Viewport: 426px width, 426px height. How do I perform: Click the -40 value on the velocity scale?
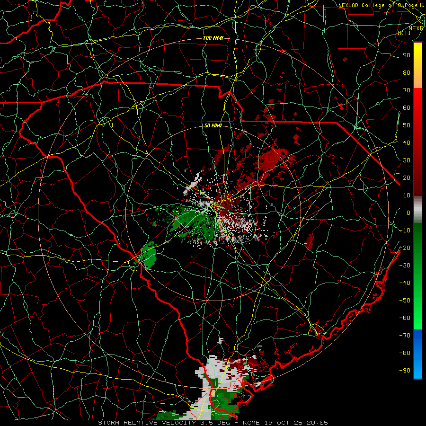405,283
